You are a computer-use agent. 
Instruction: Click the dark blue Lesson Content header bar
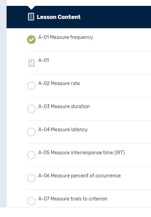pyautogui.click(x=79, y=17)
